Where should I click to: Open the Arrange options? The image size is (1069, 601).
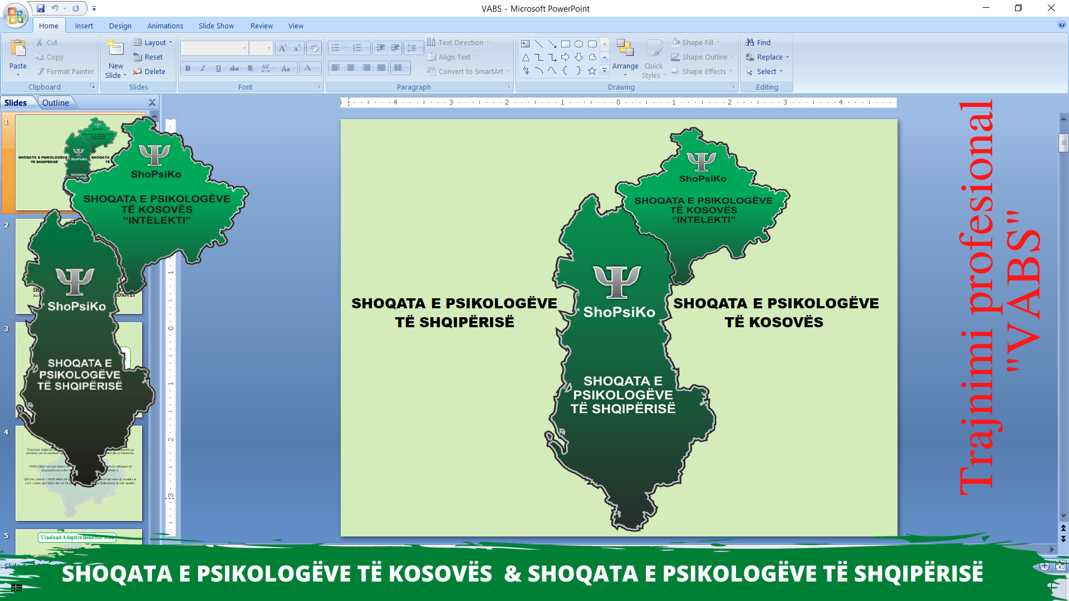(x=625, y=58)
